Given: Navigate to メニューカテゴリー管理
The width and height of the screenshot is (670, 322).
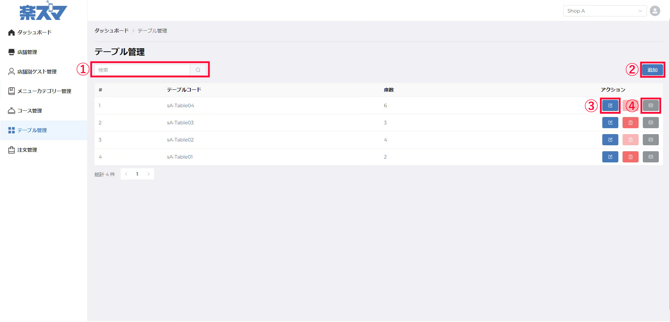Looking at the screenshot, I should [x=44, y=91].
